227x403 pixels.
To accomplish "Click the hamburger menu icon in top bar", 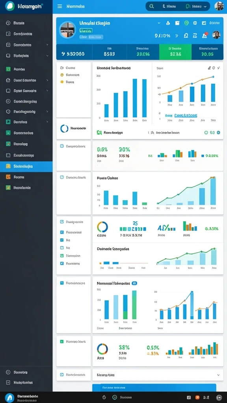I will point(60,6).
